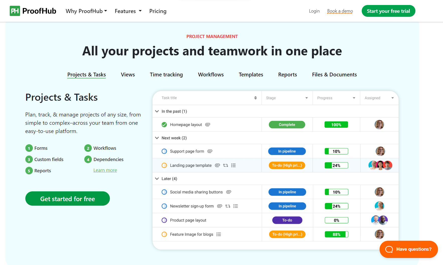443x265 pixels.
Task: Click Get started for free button
Action: 67,199
